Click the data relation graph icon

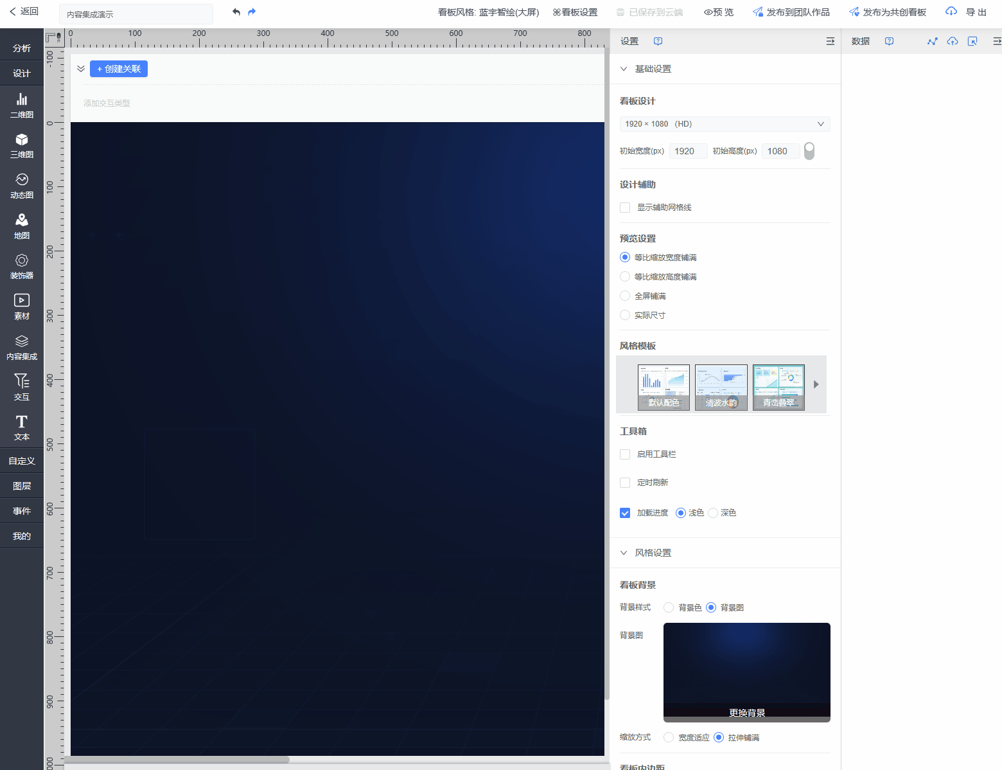932,41
